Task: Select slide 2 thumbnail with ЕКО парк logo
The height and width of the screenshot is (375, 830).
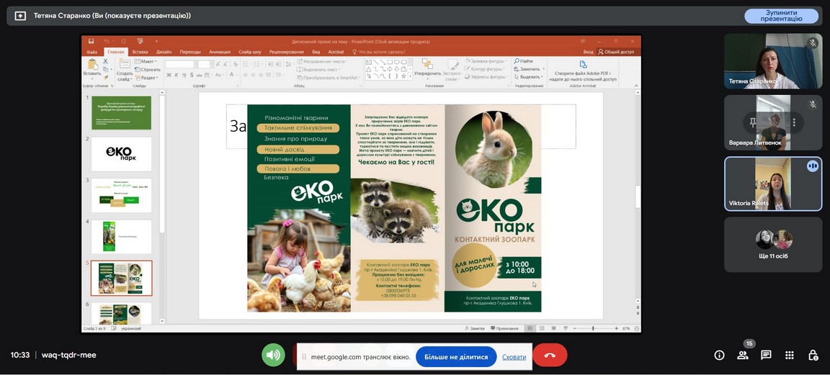Action: coord(121,154)
